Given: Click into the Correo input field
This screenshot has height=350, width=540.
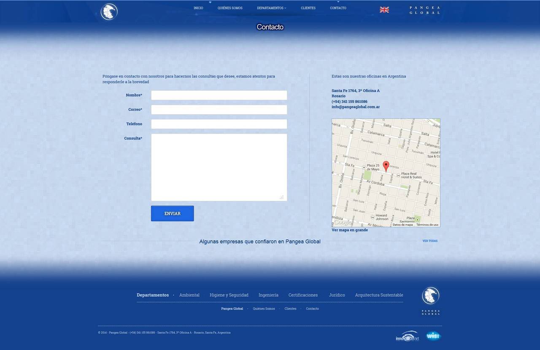Looking at the screenshot, I should (x=219, y=110).
